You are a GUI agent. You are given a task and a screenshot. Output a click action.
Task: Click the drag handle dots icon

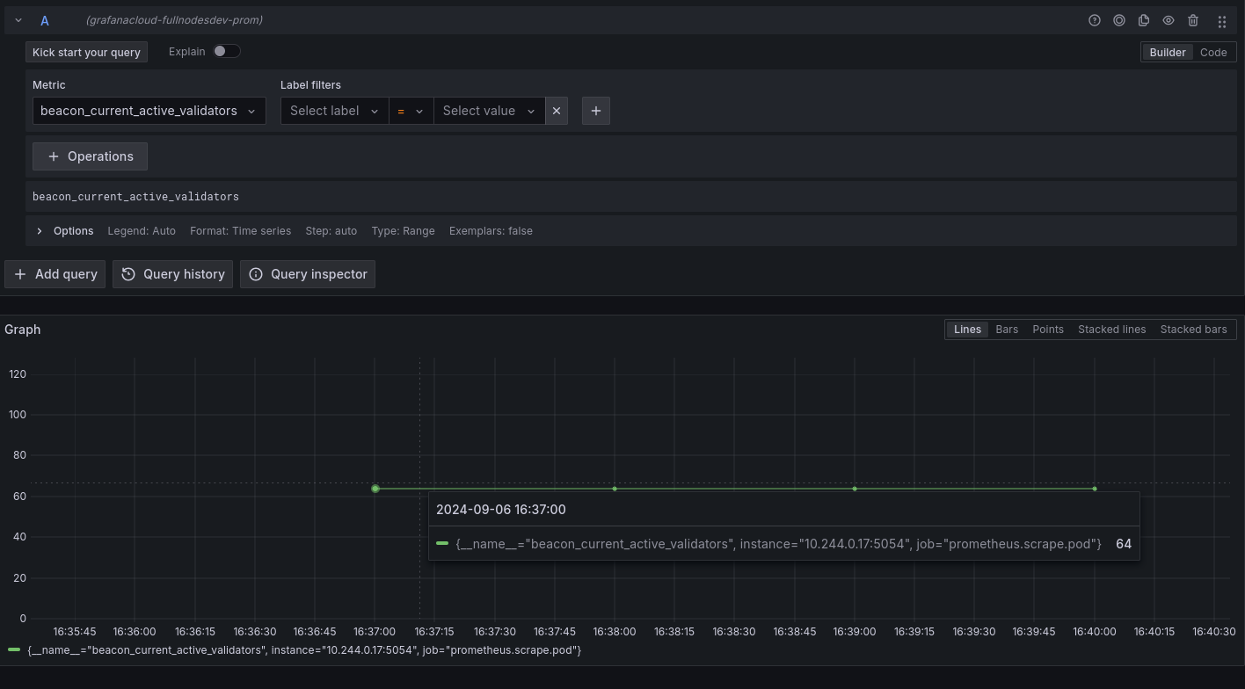tap(1222, 21)
